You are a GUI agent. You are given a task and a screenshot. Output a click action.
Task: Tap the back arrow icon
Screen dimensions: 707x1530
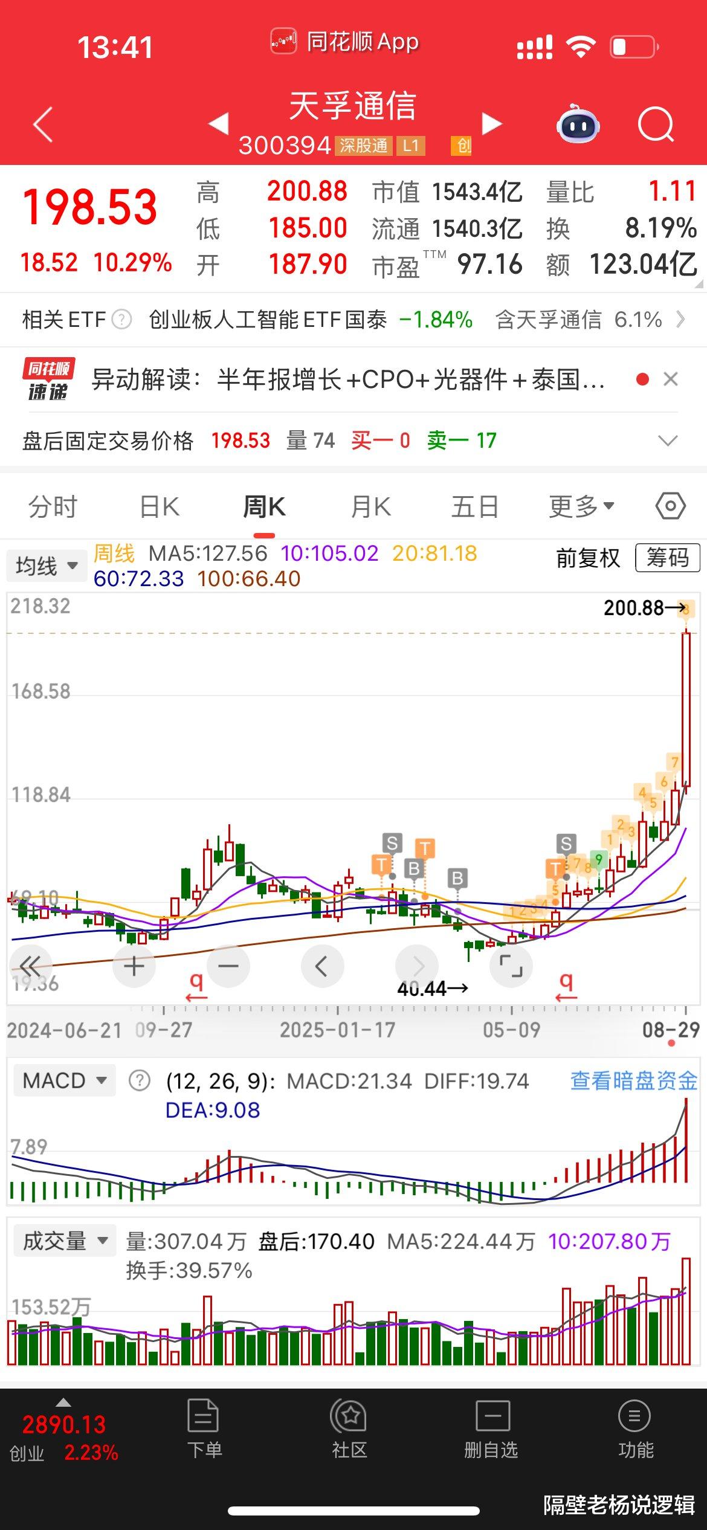[x=43, y=124]
